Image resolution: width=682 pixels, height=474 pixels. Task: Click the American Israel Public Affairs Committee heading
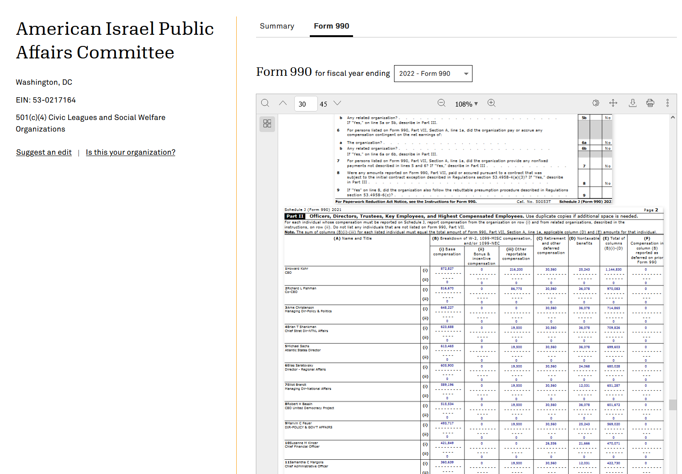(x=115, y=41)
